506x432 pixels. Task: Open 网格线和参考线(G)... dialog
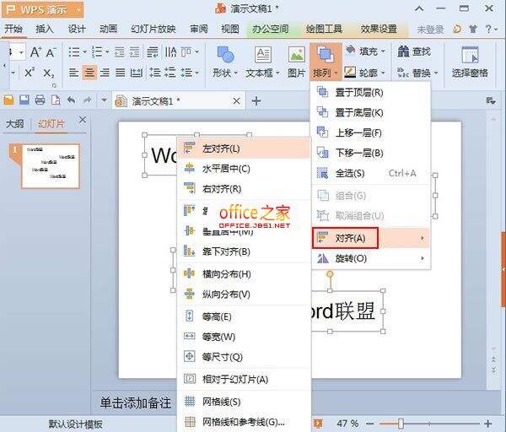click(x=245, y=422)
